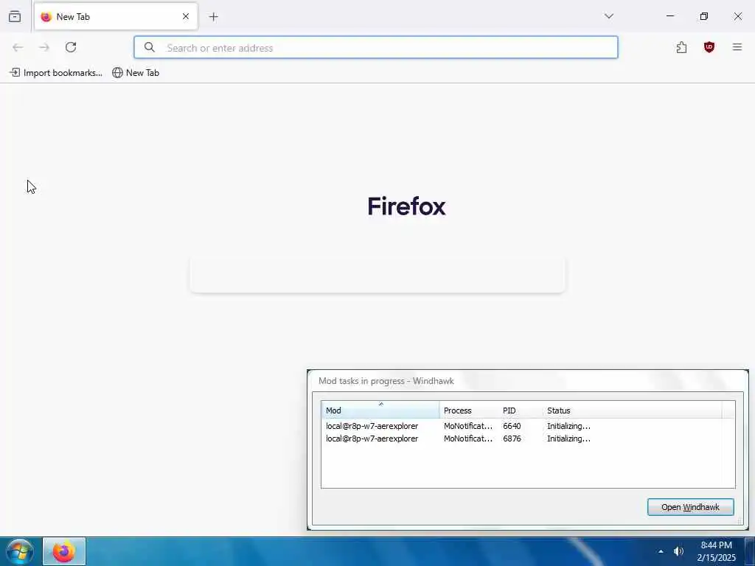Image resolution: width=755 pixels, height=566 pixels.
Task: Click Import bookmarks toolbar item
Action: tap(56, 73)
